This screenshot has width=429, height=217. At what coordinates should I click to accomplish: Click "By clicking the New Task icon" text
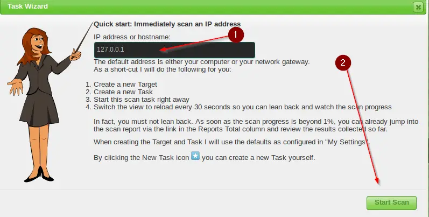[141, 158]
